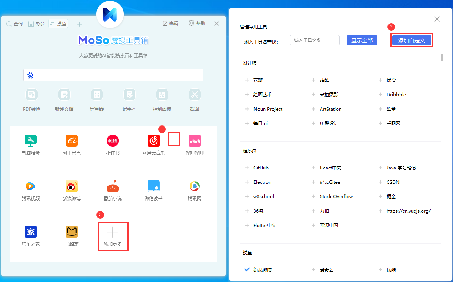Viewport: 453px width, 282px height.
Task: Open the 控制面板 tool
Action: (x=162, y=100)
